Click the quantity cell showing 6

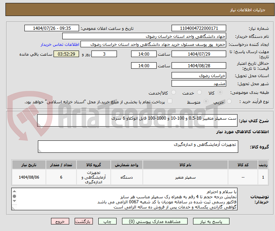pyautogui.click(x=61, y=177)
